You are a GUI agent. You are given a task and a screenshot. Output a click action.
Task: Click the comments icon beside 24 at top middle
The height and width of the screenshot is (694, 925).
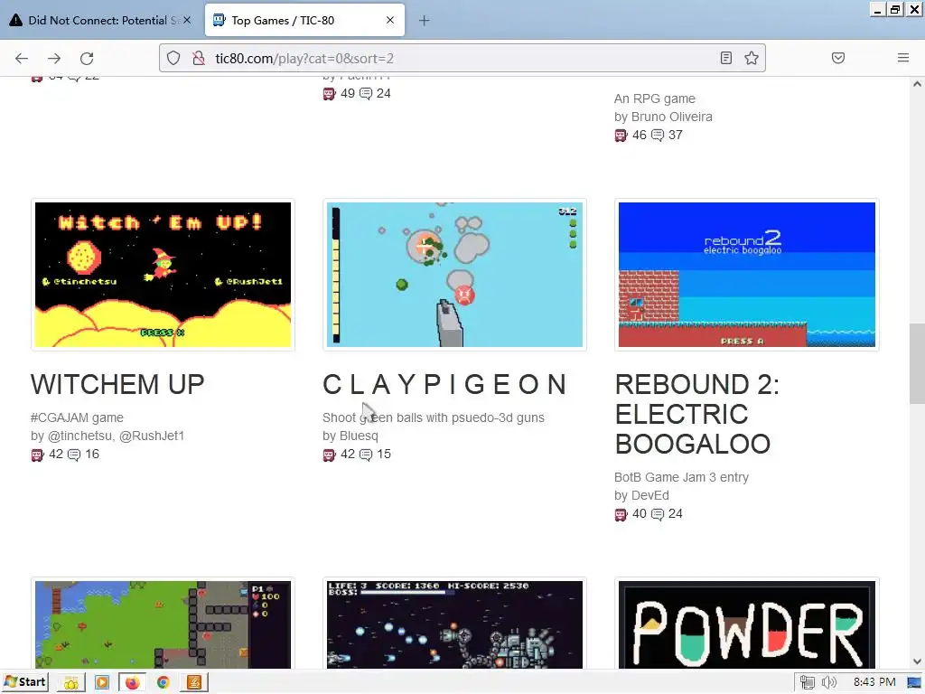[366, 94]
